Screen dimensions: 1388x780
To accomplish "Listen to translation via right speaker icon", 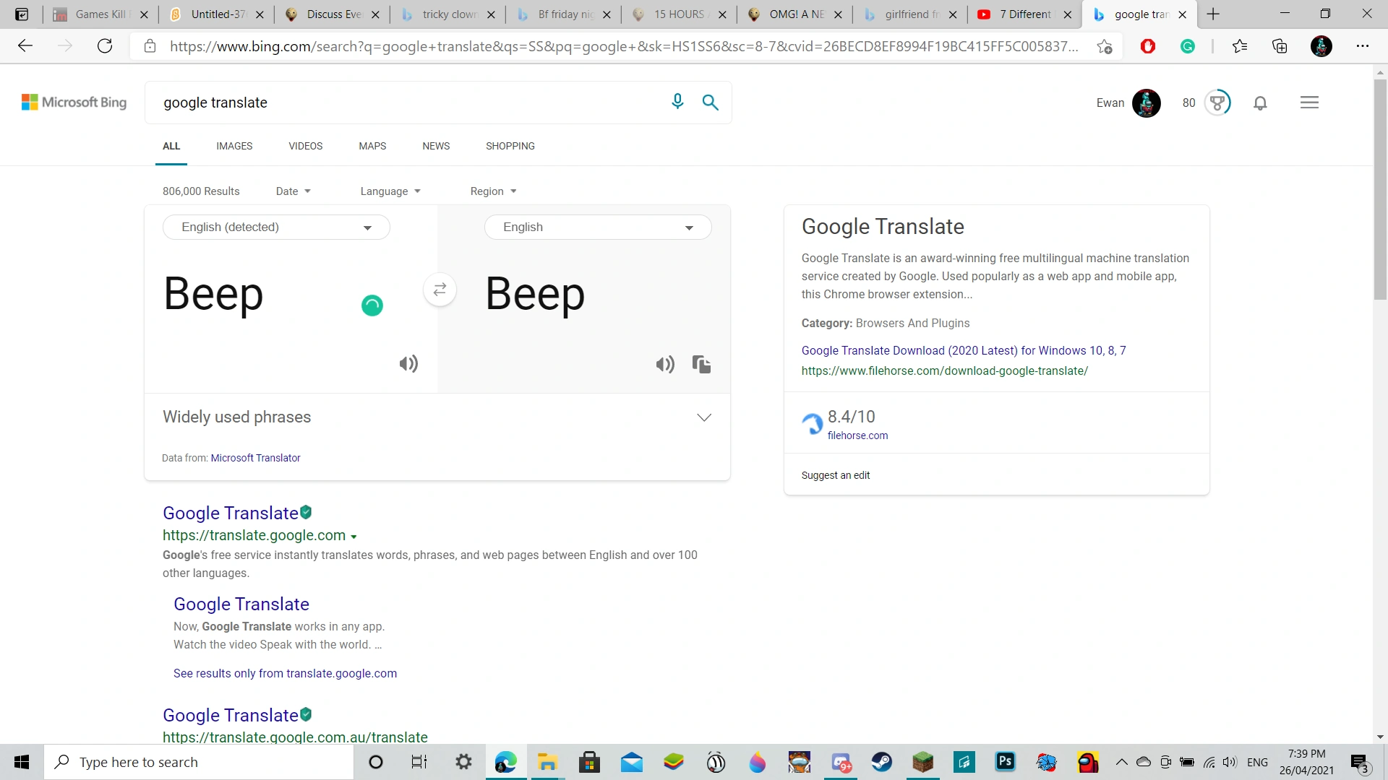I will [664, 364].
